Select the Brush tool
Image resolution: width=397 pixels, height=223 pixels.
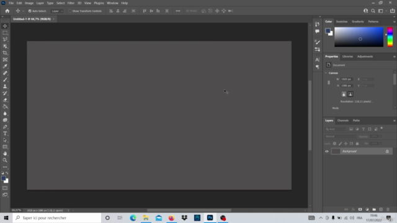pyautogui.click(x=5, y=80)
